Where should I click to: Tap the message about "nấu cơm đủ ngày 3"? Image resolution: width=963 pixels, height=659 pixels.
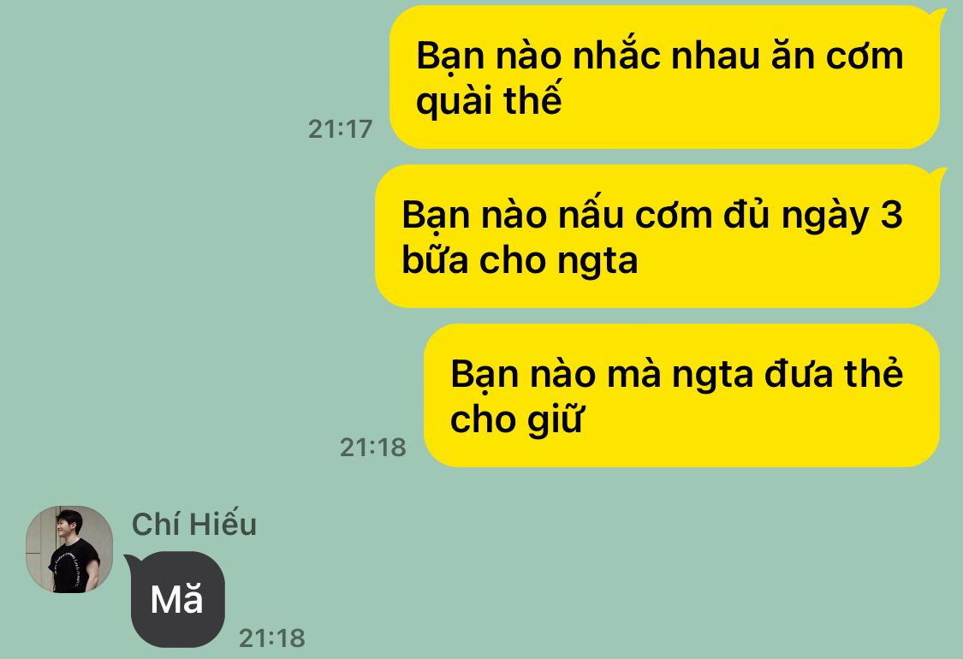pyautogui.click(x=657, y=236)
